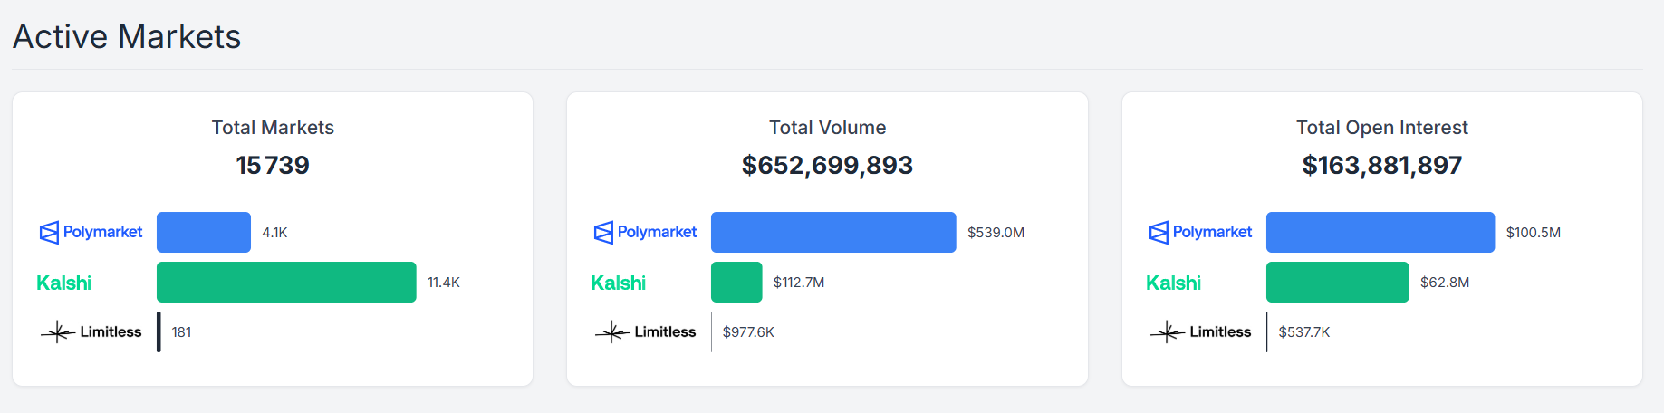Click the blue Polymarket $100.5M open interest bar
The height and width of the screenshot is (413, 1664).
pos(1380,232)
